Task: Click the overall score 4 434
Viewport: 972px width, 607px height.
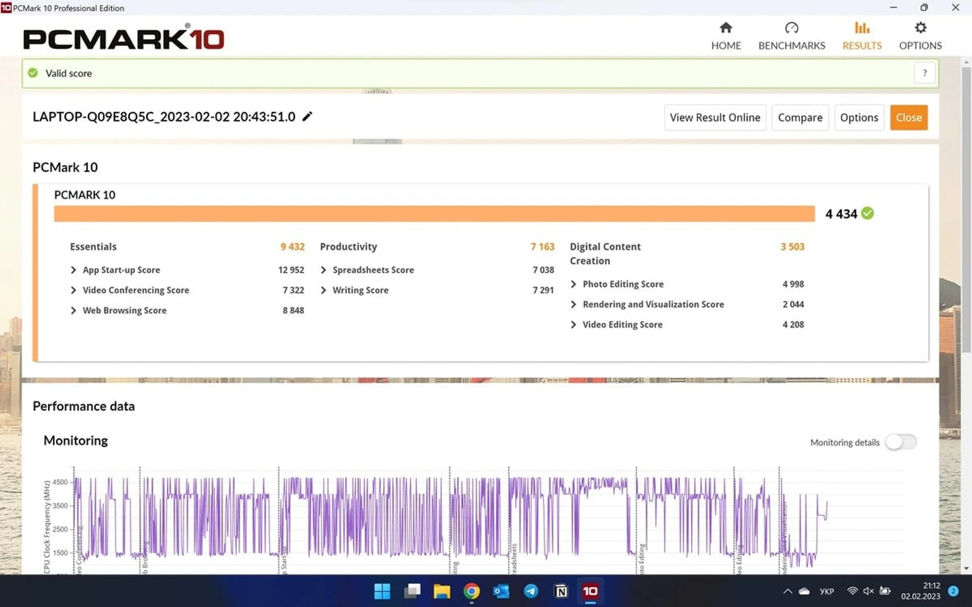Action: click(841, 213)
